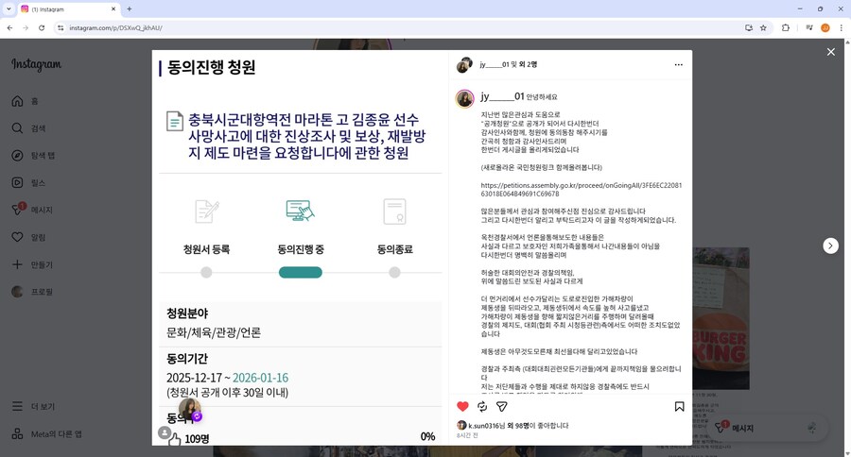The image size is (851, 457).
Task: Share the post with paper plane icon
Action: click(x=502, y=407)
